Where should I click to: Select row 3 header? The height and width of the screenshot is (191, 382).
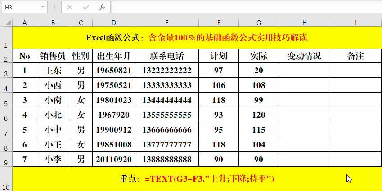[6, 70]
